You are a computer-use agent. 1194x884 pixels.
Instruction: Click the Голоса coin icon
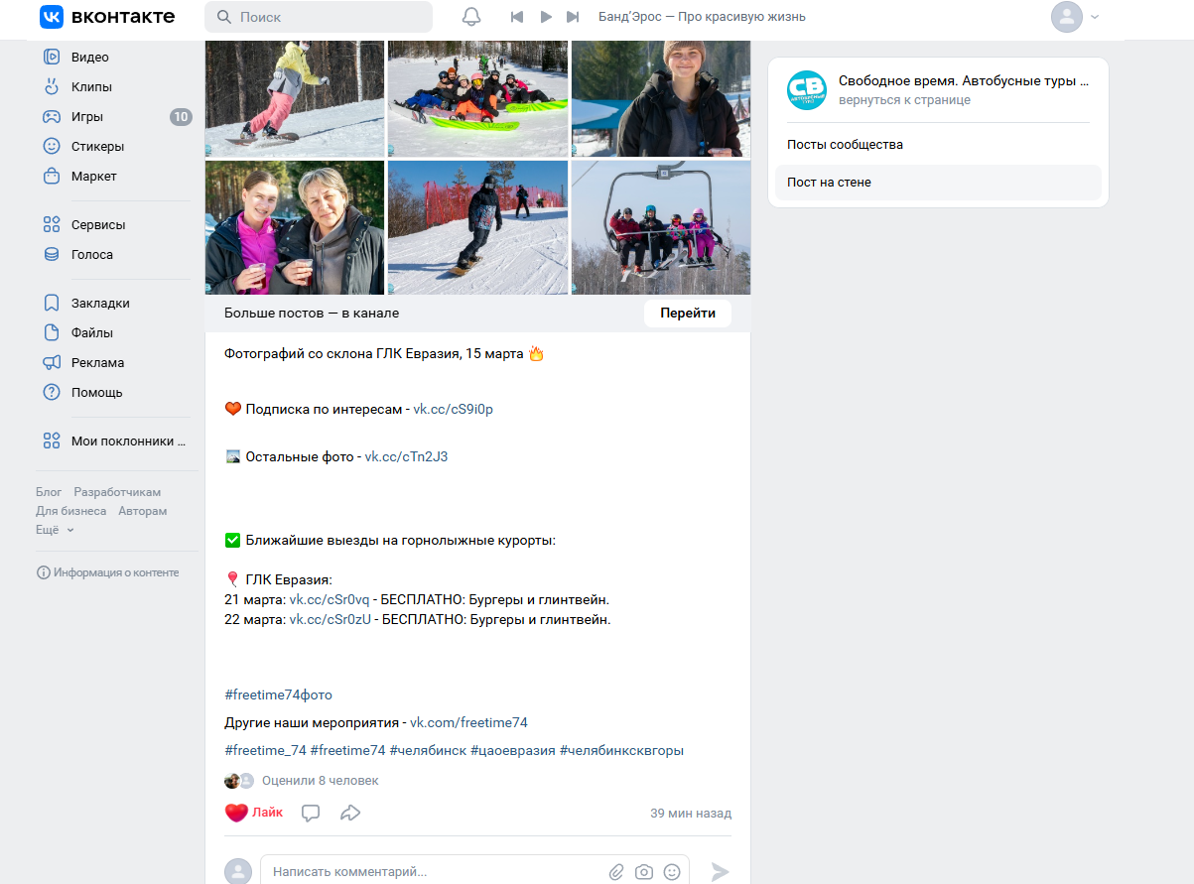[52, 255]
